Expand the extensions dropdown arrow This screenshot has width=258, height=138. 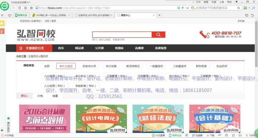click(249, 8)
